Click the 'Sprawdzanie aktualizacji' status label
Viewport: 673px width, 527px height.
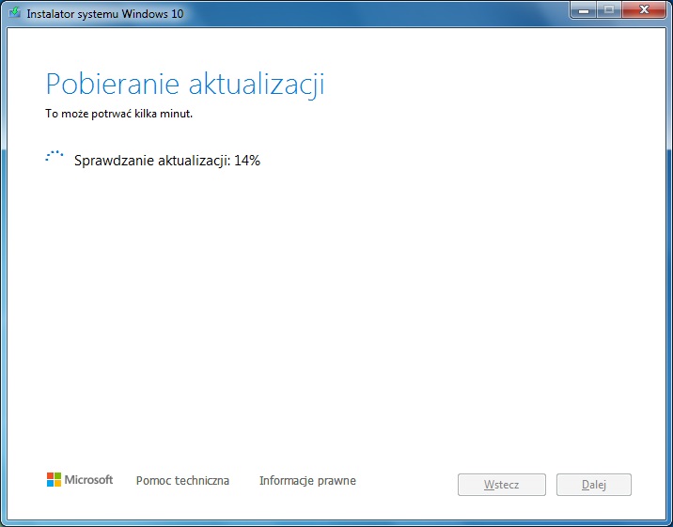coord(152,161)
